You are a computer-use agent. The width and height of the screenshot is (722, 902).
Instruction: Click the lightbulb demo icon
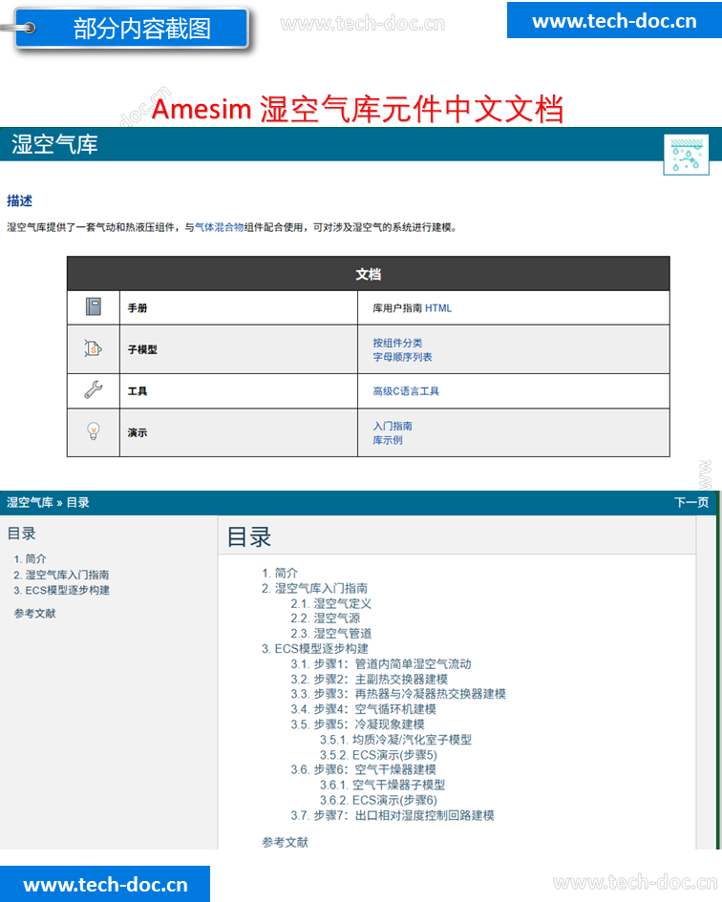click(x=94, y=430)
